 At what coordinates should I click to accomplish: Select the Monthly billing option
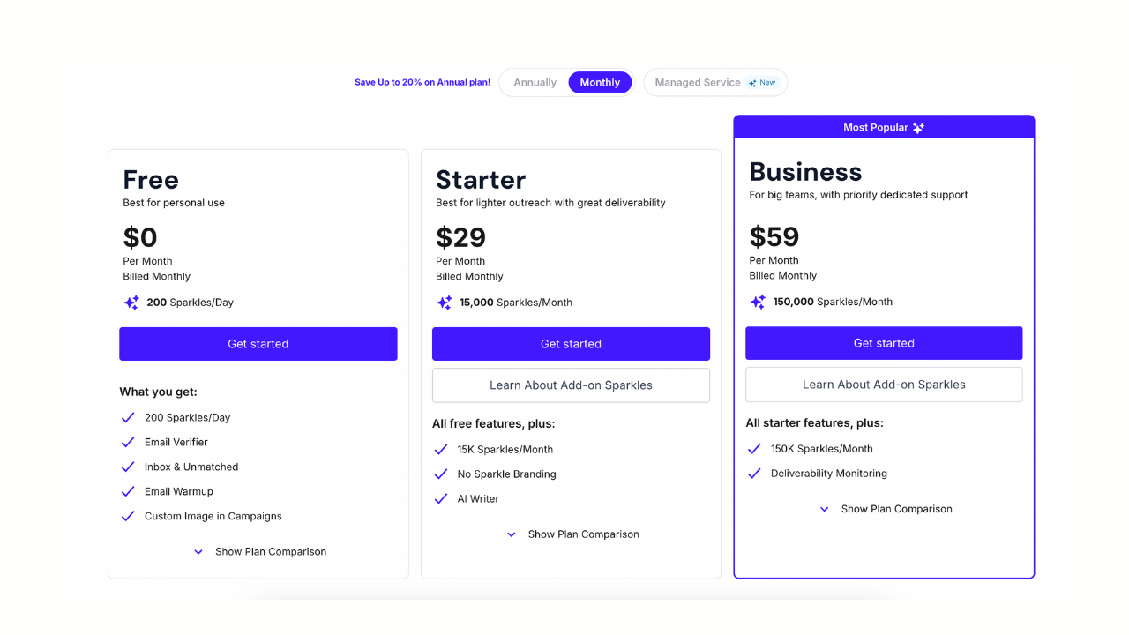600,83
